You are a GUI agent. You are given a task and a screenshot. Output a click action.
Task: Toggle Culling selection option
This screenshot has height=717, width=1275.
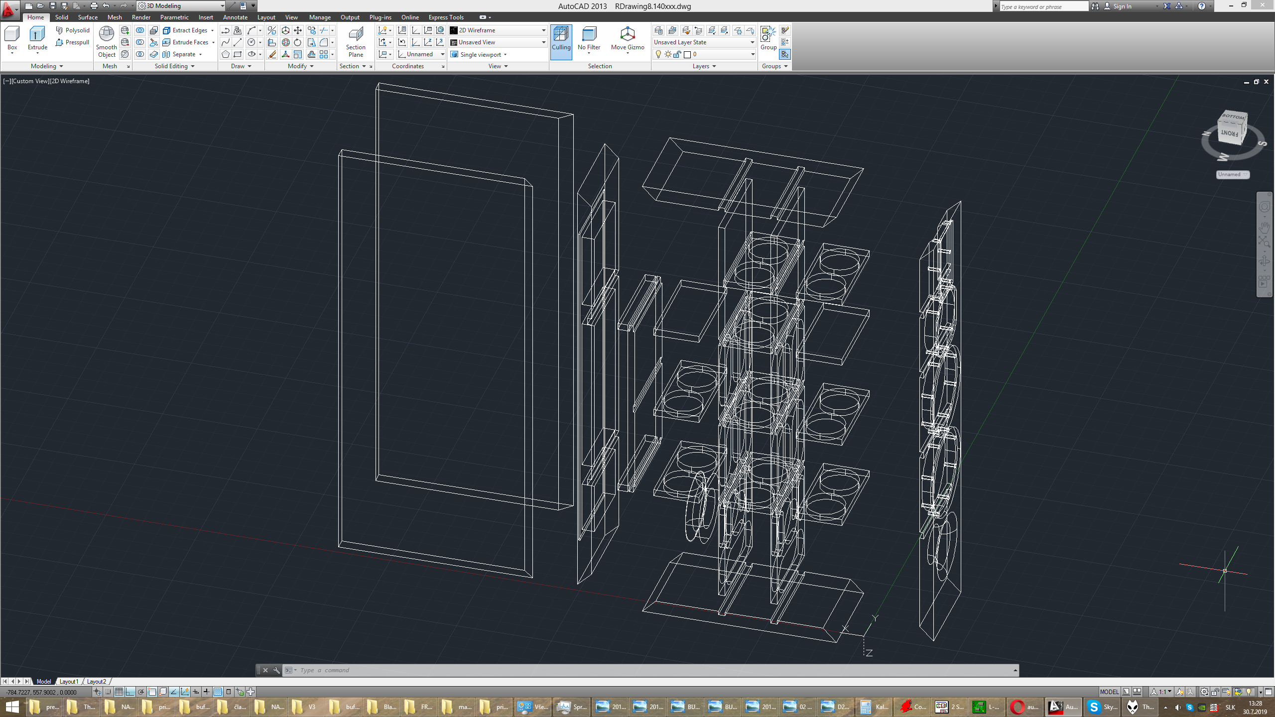tap(561, 42)
